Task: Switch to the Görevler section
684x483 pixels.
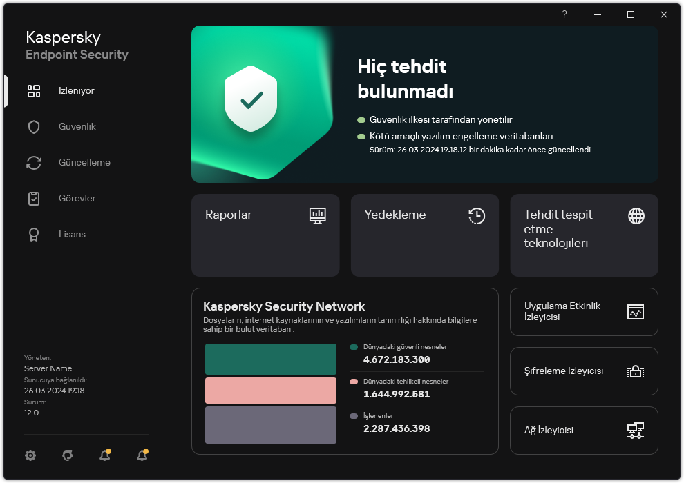Action: [34, 198]
